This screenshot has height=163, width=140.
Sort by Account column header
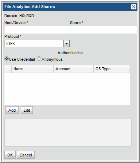pyautogui.click(x=73, y=69)
